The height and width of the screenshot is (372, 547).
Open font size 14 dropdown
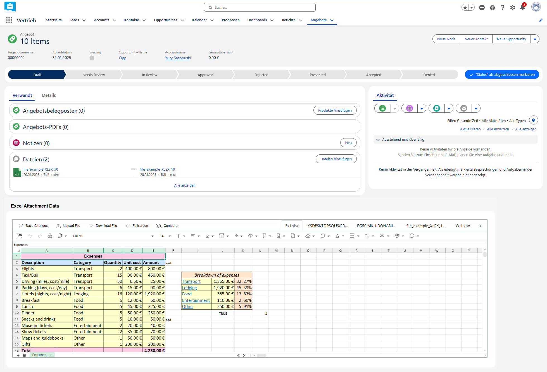[170, 236]
